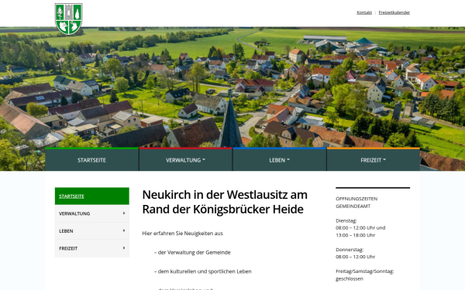Click the 'Dienstag:' opening hours label
Image resolution: width=465 pixels, height=290 pixels.
click(x=346, y=220)
